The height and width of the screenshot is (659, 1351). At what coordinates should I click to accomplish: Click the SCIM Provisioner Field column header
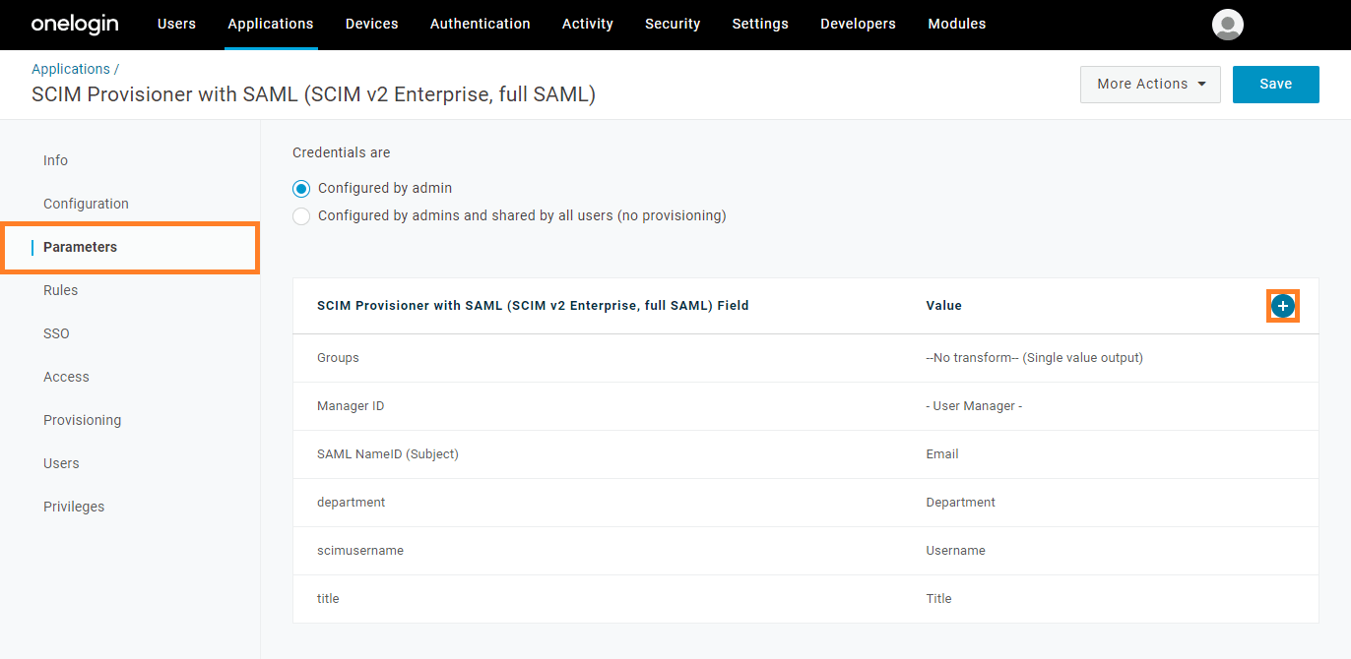533,306
